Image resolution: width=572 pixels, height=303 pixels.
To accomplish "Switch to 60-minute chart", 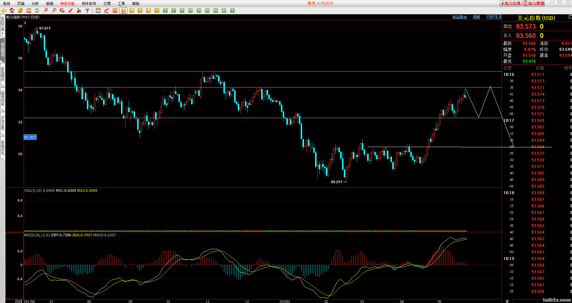I will pyautogui.click(x=207, y=10).
